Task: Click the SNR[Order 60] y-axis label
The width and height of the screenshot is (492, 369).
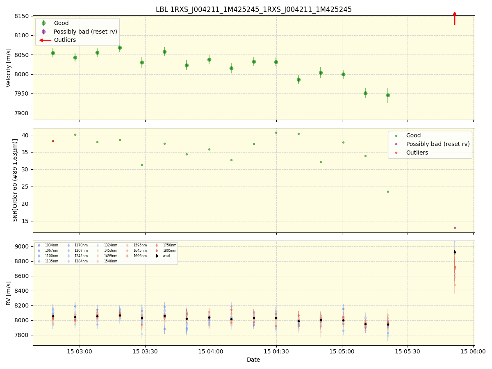Action: pyautogui.click(x=15, y=180)
